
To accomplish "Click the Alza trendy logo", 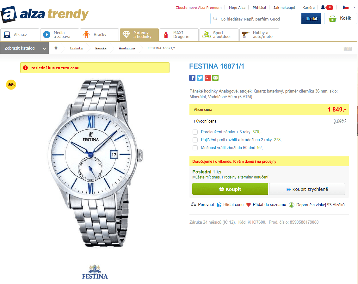I will [x=45, y=15].
